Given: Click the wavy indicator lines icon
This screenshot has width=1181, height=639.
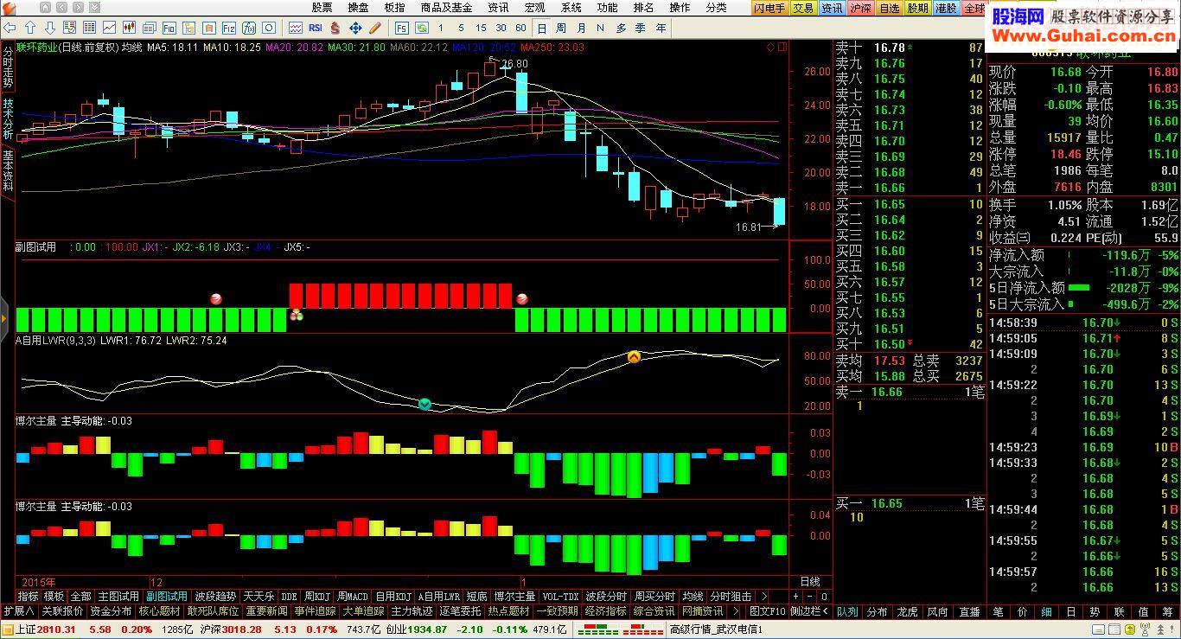Looking at the screenshot, I should pyautogui.click(x=296, y=29).
